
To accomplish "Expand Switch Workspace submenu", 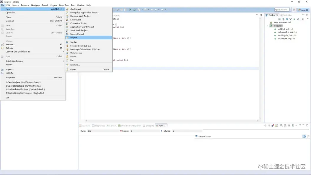I will [33, 61].
